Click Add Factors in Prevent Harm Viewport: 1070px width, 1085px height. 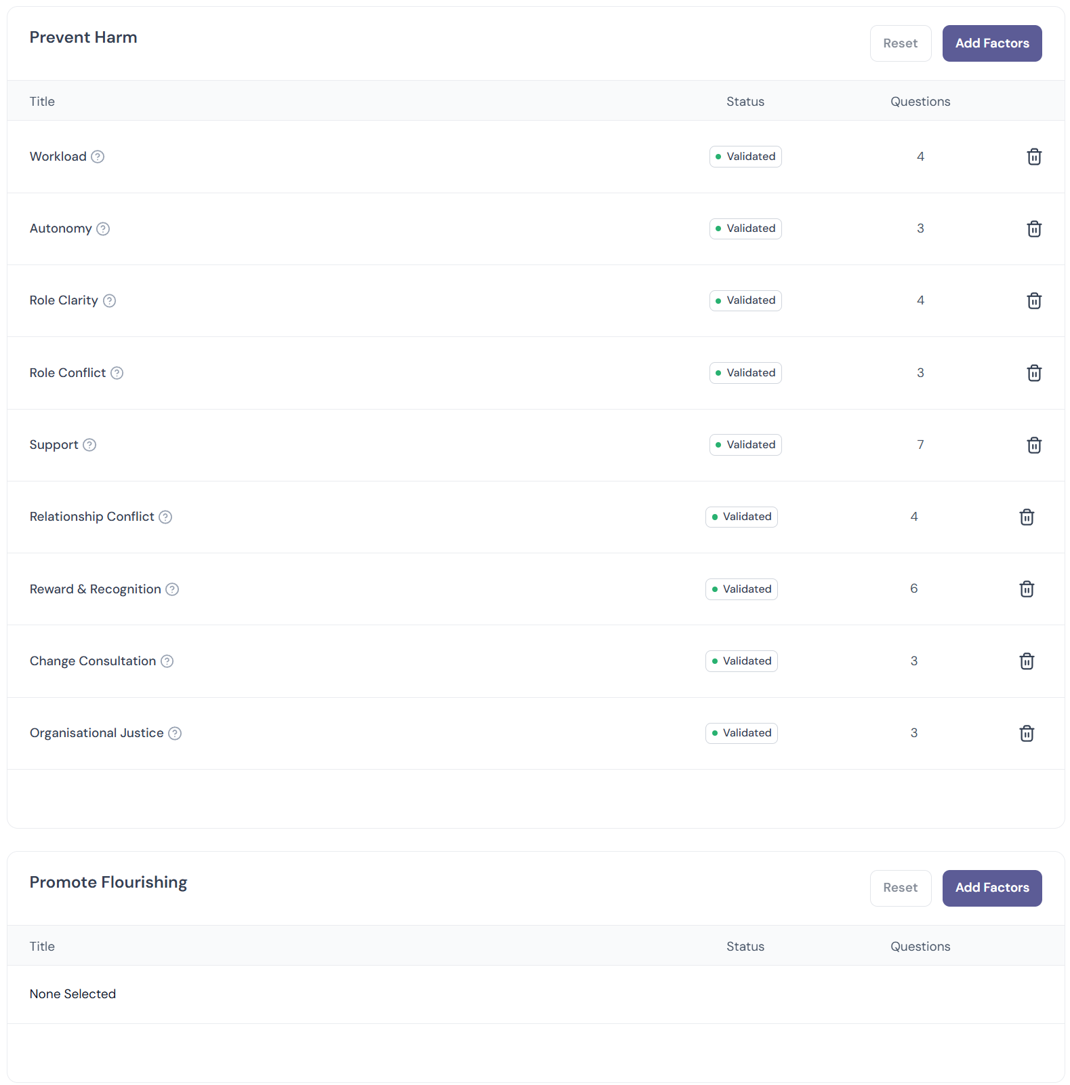tap(992, 43)
